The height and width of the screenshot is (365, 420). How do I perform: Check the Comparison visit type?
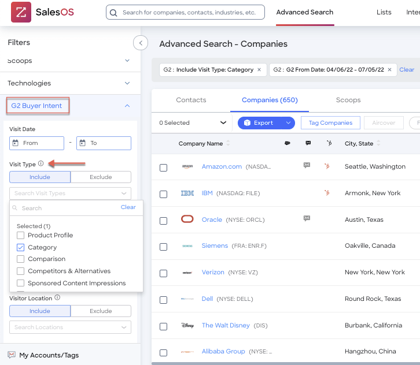[20, 259]
